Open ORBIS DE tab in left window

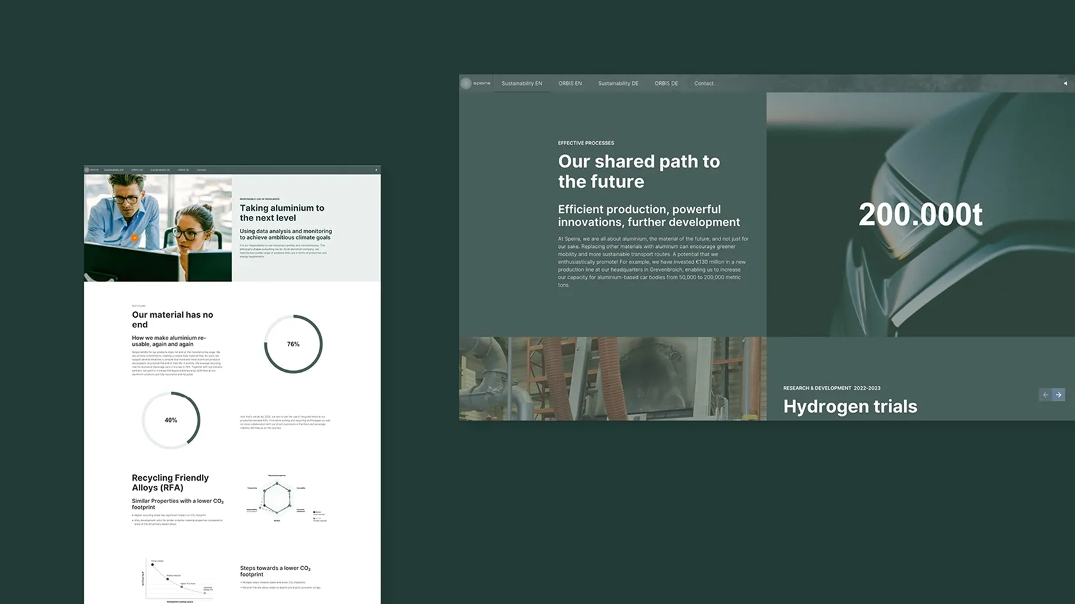[183, 170]
